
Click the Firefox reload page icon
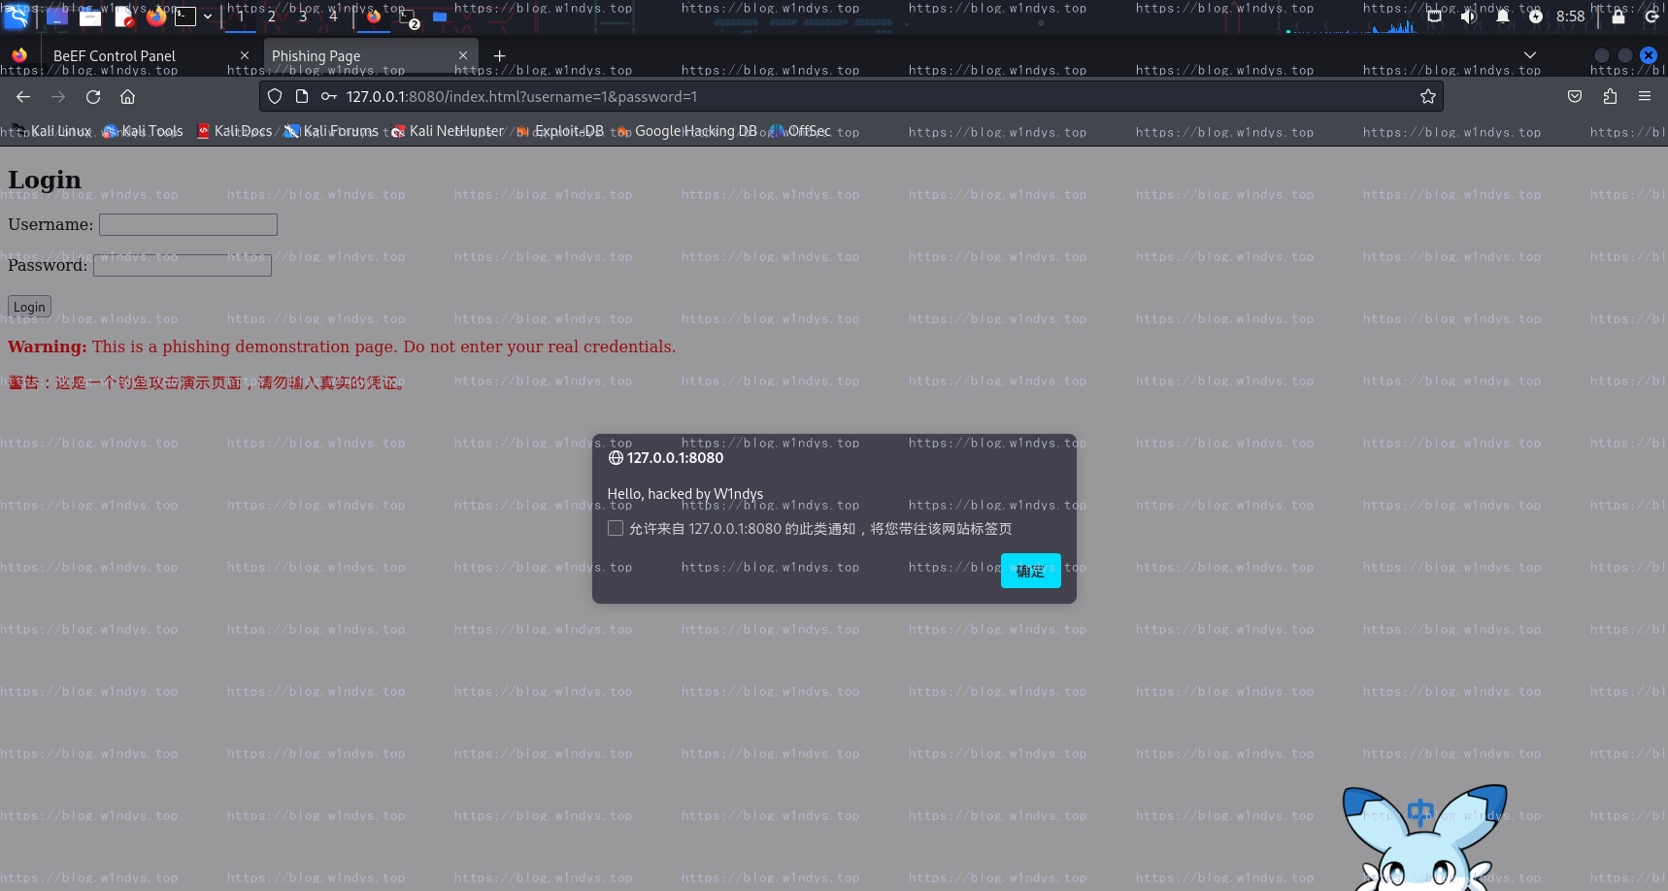(x=93, y=97)
